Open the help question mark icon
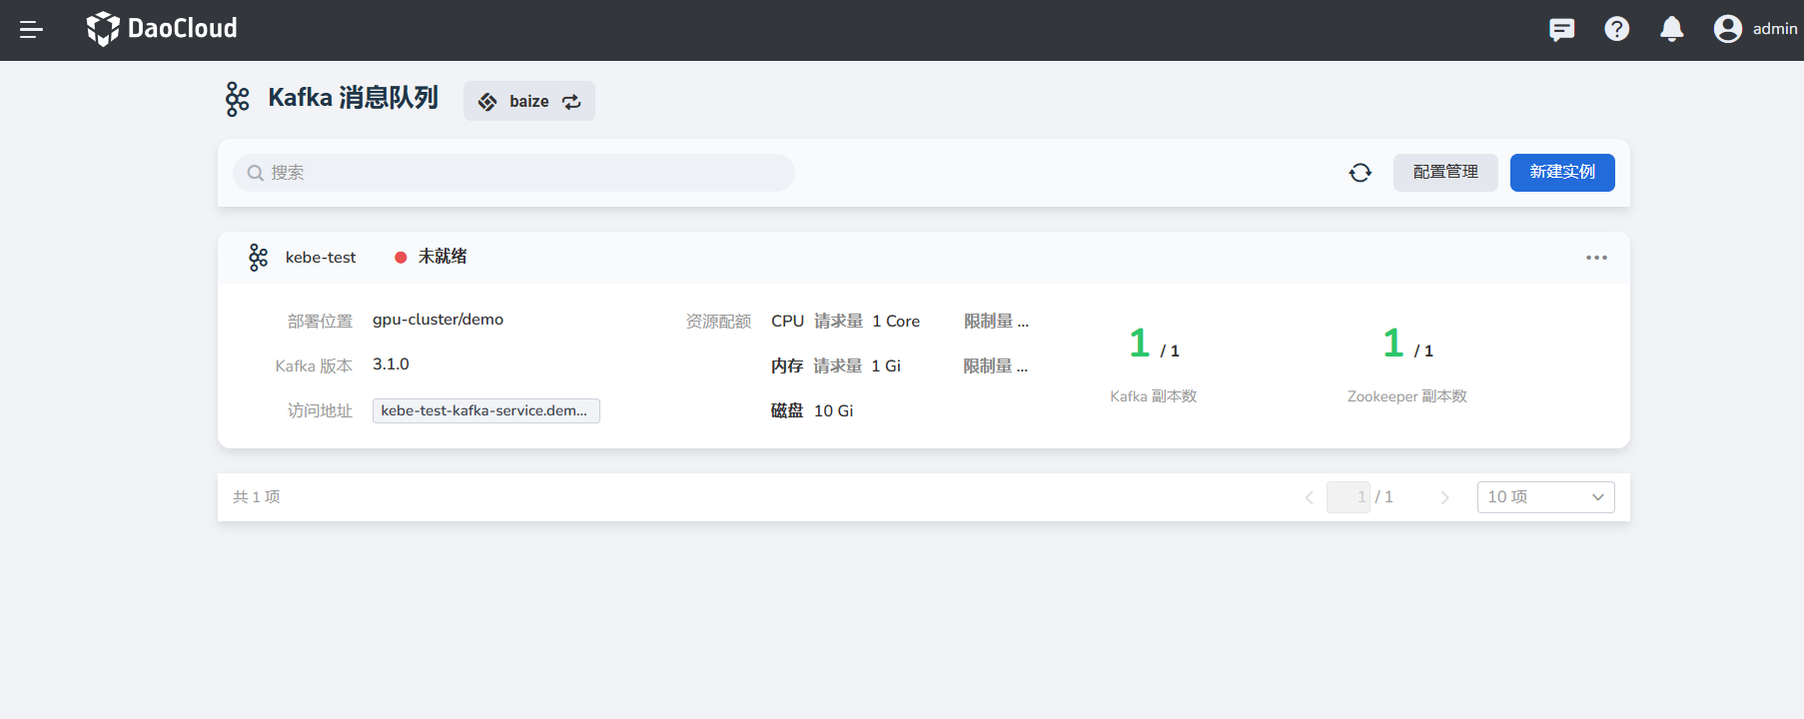 [1616, 30]
